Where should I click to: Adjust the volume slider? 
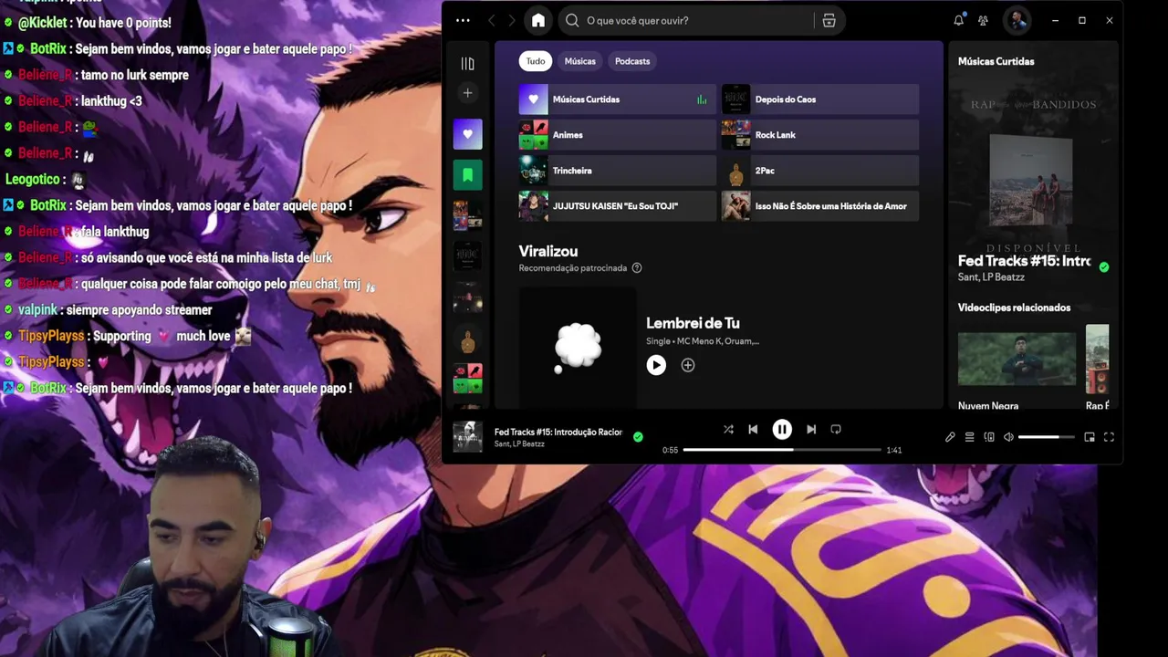[x=1046, y=437]
